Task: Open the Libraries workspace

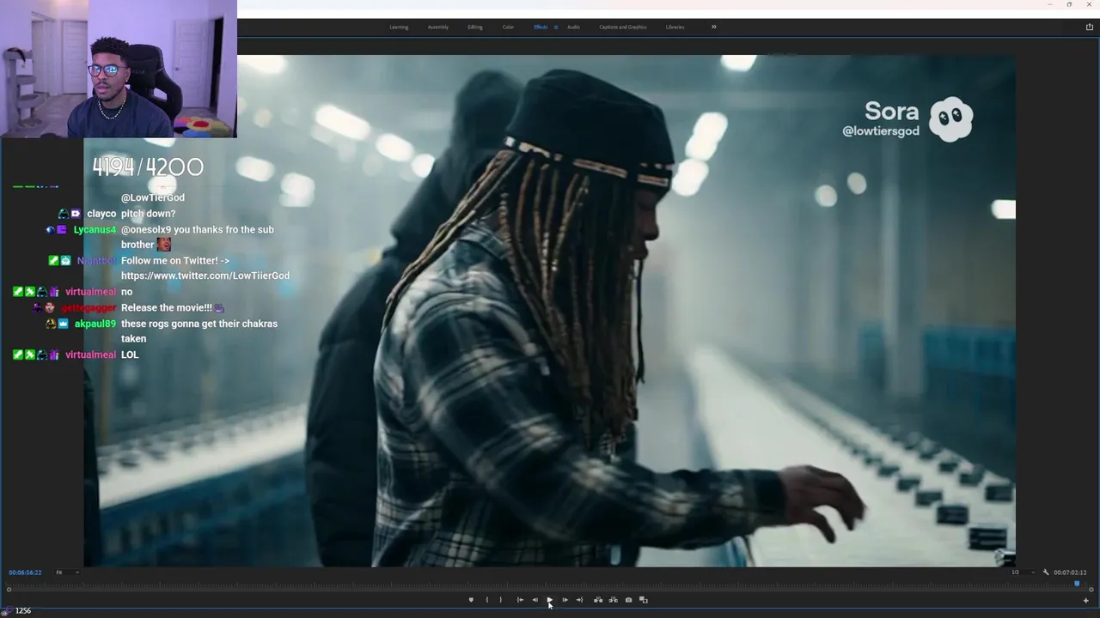Action: point(675,27)
